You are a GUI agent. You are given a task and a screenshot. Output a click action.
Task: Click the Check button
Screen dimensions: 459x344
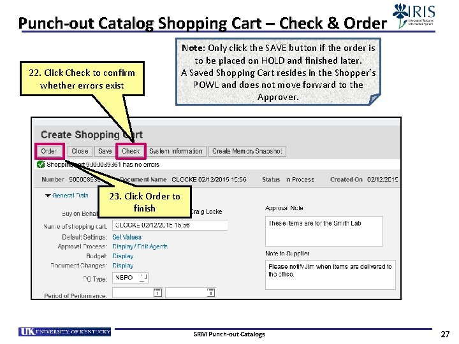coord(131,151)
